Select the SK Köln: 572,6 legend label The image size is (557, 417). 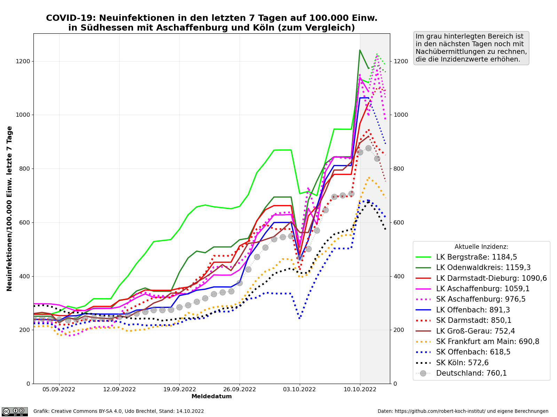(x=462, y=363)
